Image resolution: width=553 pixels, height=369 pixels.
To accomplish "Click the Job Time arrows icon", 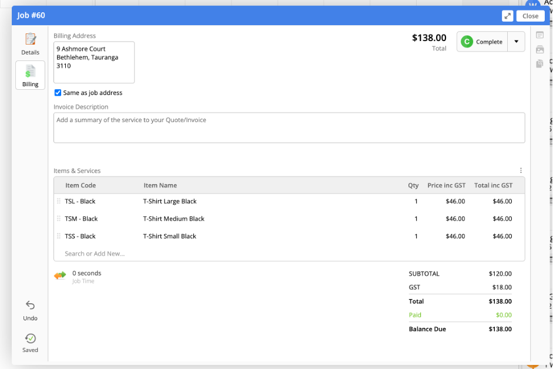I will click(60, 275).
